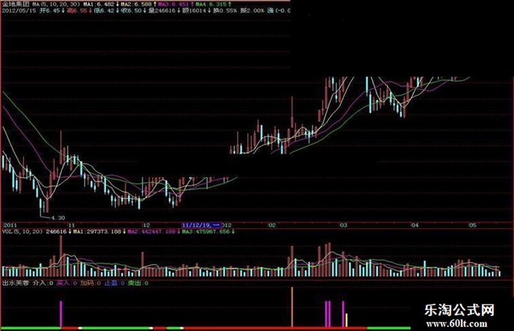The width and height of the screenshot is (514, 331).
Task: Click month 12 on the time axis
Action: tap(146, 226)
